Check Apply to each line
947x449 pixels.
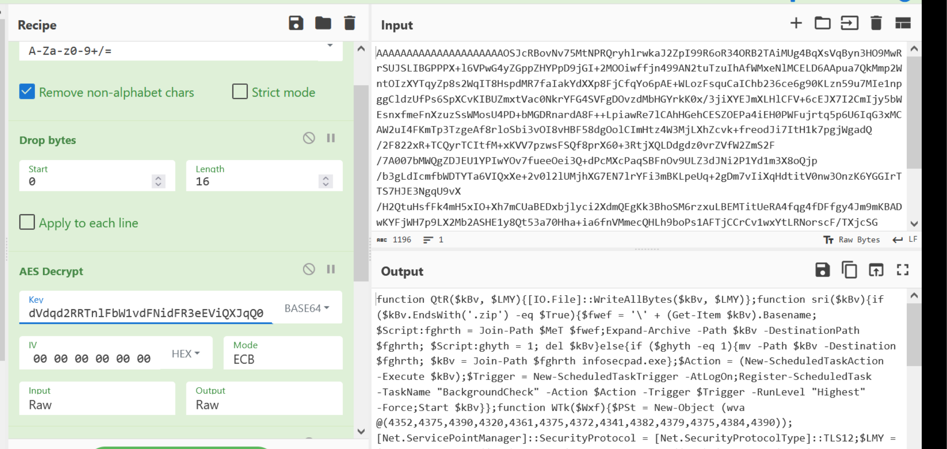[x=27, y=222]
